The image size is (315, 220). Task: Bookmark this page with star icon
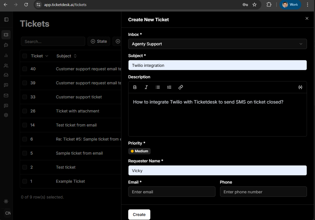click(x=254, y=5)
